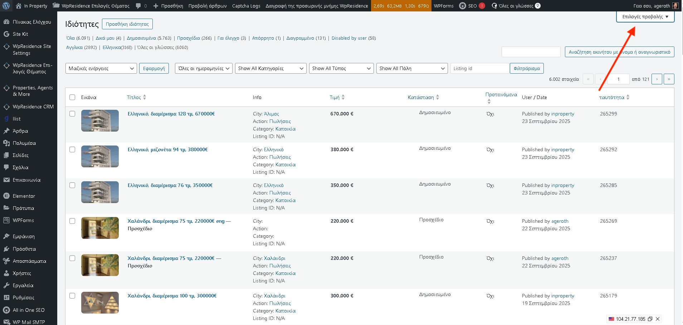Click the SEO gear icon in admin bar
683x325 pixels.
(462, 6)
